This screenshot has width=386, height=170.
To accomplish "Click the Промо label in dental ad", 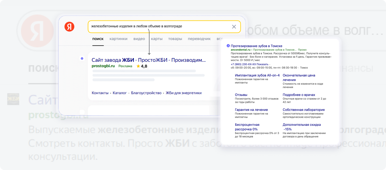I will click(x=302, y=50).
